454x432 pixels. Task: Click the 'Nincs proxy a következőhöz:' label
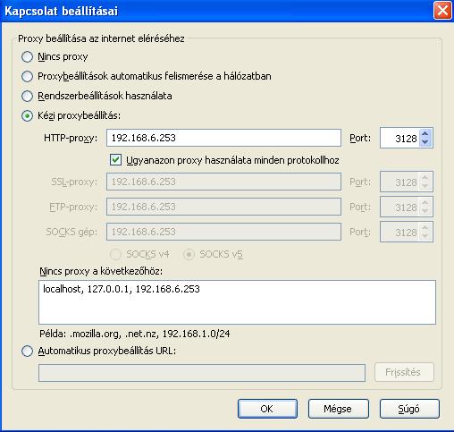[101, 271]
